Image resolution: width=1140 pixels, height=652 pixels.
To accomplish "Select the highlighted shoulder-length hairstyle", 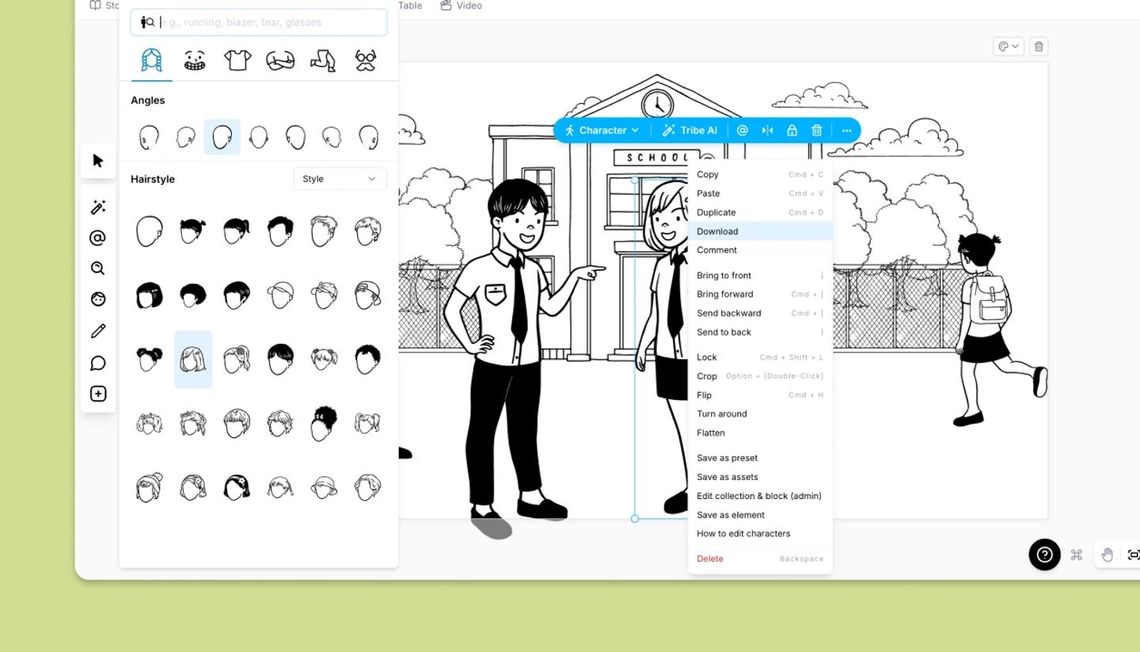I will (x=193, y=359).
